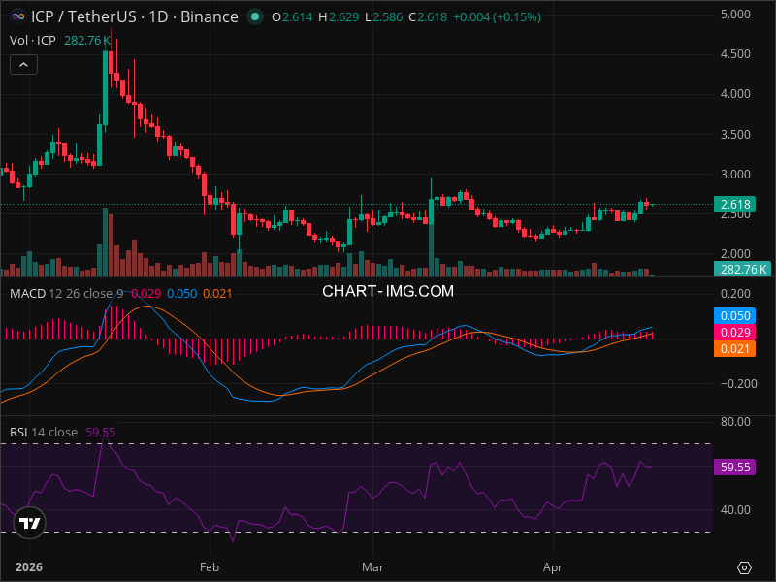Click the purple RSI value tag 59.55
Viewport: 776px width, 582px height.
coord(735,468)
